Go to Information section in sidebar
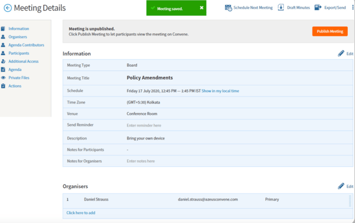This screenshot has width=355, height=223. 18,29
